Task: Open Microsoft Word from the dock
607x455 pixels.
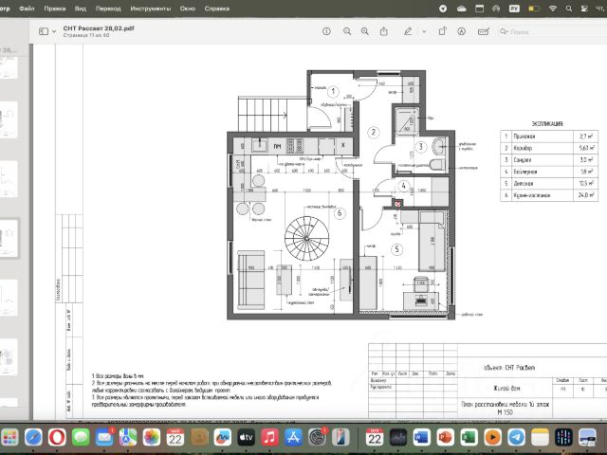Action: tap(421, 438)
